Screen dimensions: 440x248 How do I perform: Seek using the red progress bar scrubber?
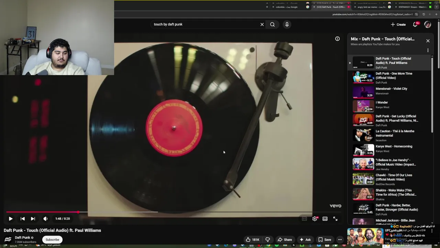(78, 212)
